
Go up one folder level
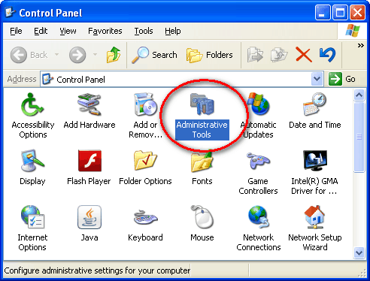[x=114, y=55]
